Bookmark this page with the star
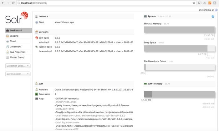 click(194, 3)
